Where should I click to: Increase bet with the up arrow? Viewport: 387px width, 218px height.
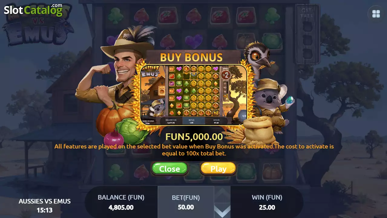[x=222, y=194]
